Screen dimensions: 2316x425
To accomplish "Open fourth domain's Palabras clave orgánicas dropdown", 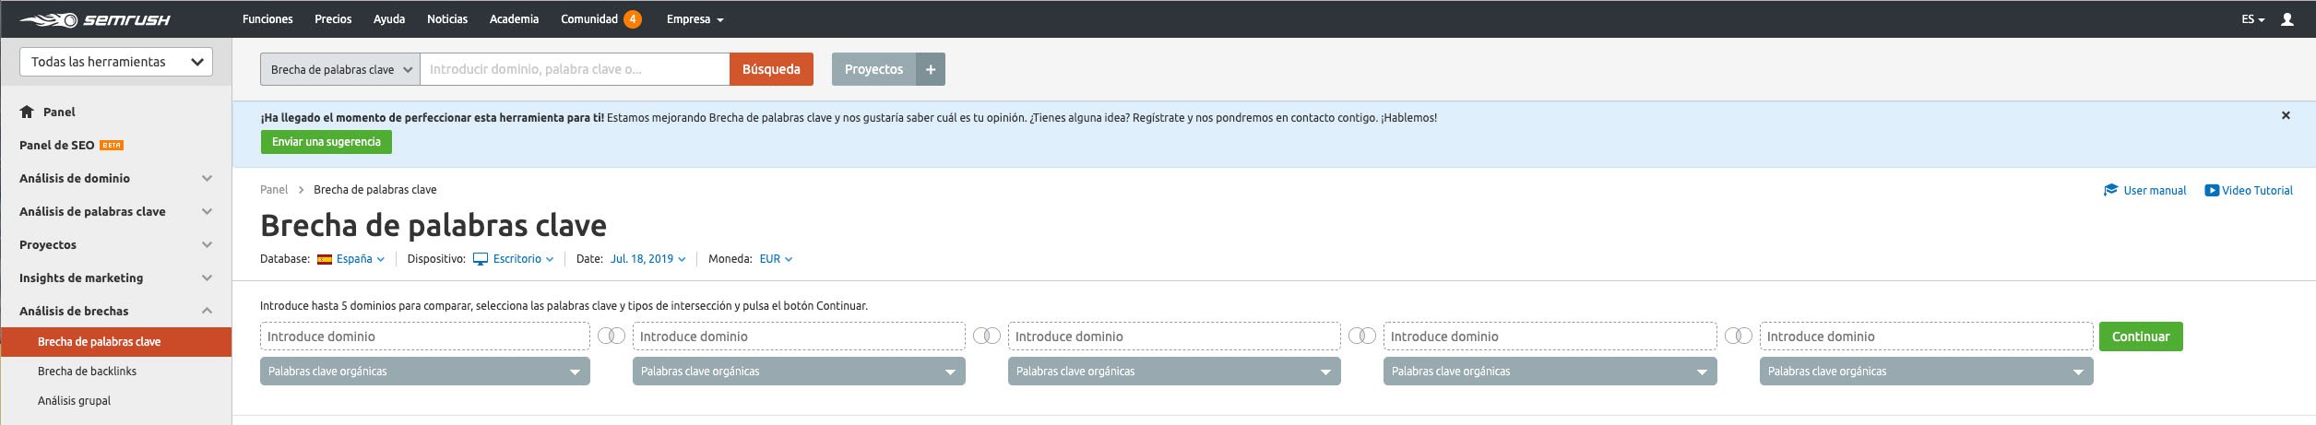I will pyautogui.click(x=1550, y=372).
